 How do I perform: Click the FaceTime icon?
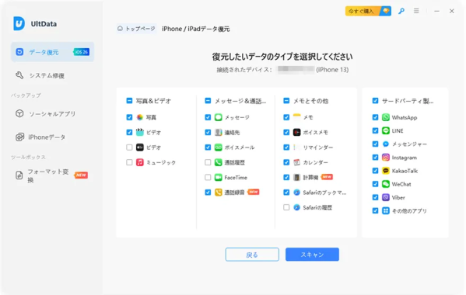pos(218,177)
